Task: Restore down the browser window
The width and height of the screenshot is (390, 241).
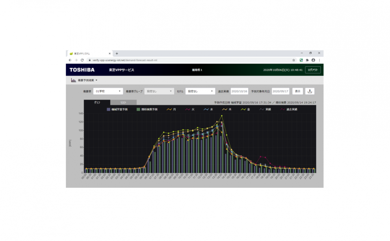Action: [x=310, y=53]
